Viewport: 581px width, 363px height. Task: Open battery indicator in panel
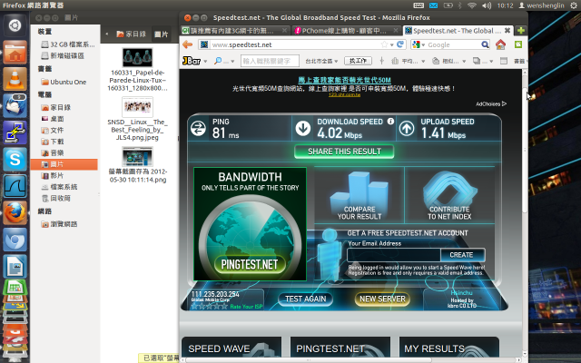[448, 5]
